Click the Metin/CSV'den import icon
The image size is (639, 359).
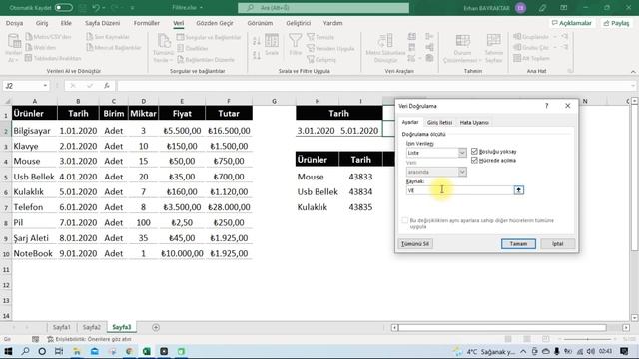(29, 37)
